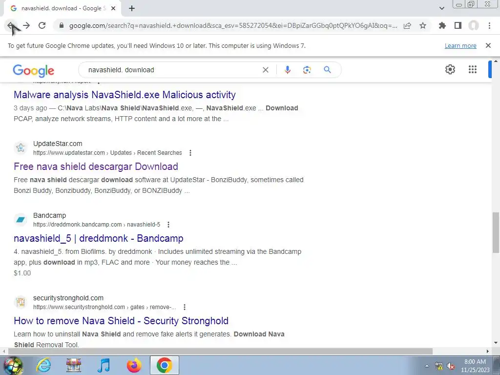The width and height of the screenshot is (500, 375).
Task: Open a new browser tab
Action: (x=132, y=8)
